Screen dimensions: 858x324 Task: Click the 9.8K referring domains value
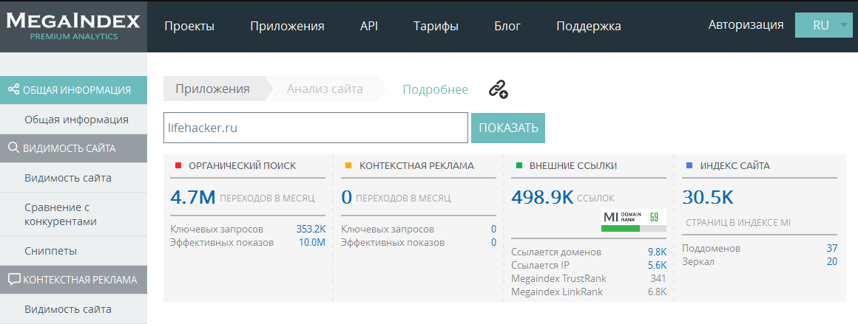[657, 252]
